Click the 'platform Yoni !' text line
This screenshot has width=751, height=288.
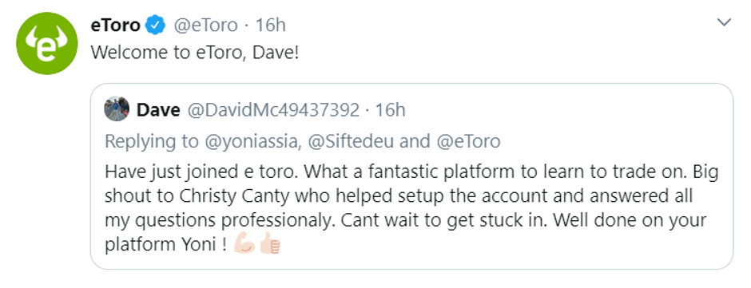165,244
